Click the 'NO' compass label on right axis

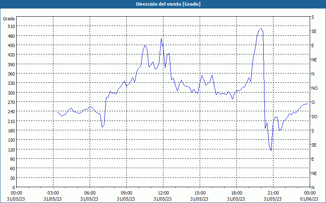click(314, 88)
